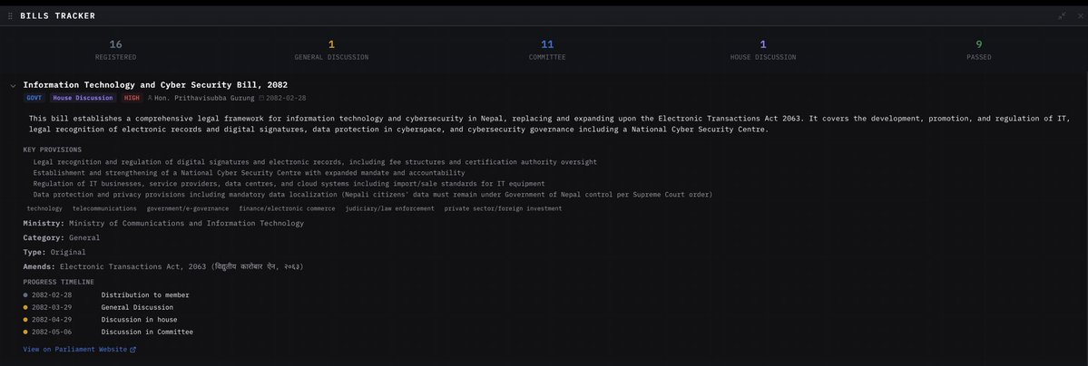Click the timeline date 2082-05-06

tap(52, 332)
